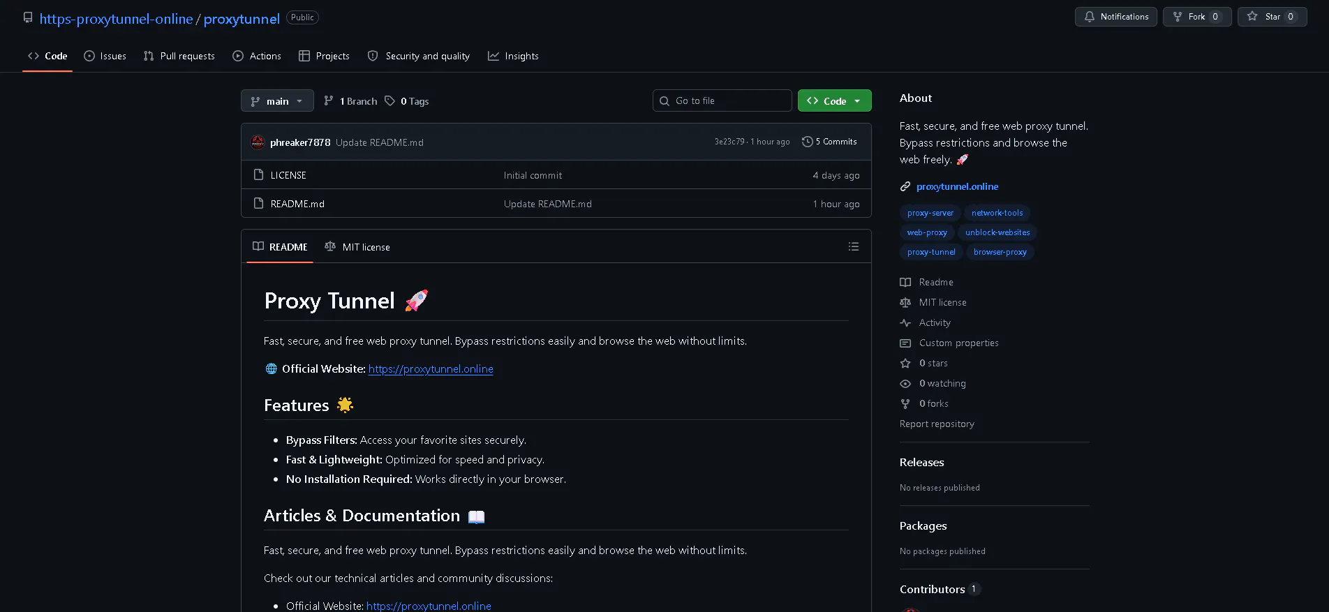Click the repository icon beside the owner name

tap(28, 17)
